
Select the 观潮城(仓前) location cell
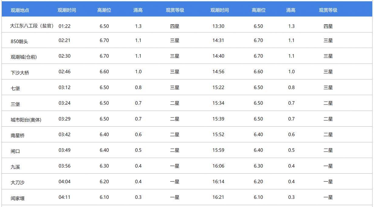tap(23, 57)
